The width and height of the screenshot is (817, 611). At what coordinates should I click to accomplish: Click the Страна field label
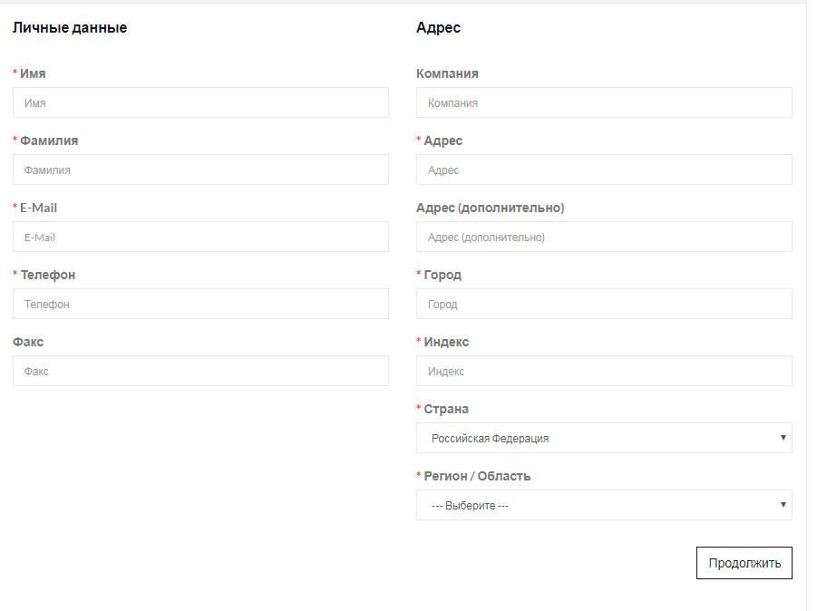point(446,409)
